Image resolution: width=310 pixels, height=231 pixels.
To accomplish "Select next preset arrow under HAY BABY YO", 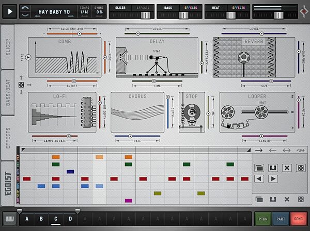I will point(71,16).
